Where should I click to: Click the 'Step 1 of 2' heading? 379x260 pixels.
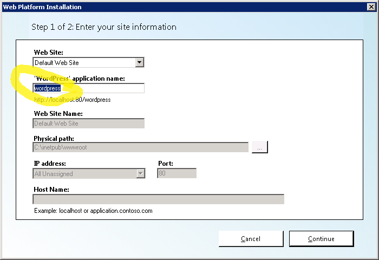click(x=104, y=27)
